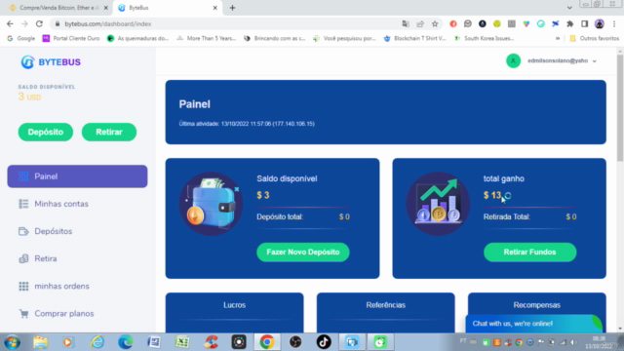This screenshot has height=351, width=624.
Task: Open the Chrome side panel icon
Action: [x=585, y=23]
